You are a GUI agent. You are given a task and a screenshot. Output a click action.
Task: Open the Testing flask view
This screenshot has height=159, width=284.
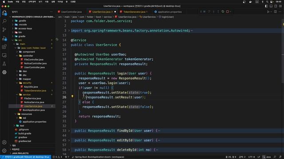[x=4, y=64]
